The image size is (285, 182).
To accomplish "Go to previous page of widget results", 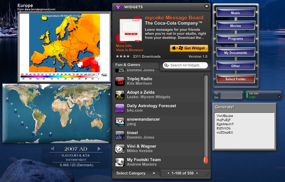I will [168, 173].
